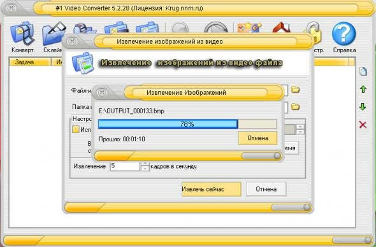376x247 pixels.
Task: Click the frames per second input field
Action: 125,166
